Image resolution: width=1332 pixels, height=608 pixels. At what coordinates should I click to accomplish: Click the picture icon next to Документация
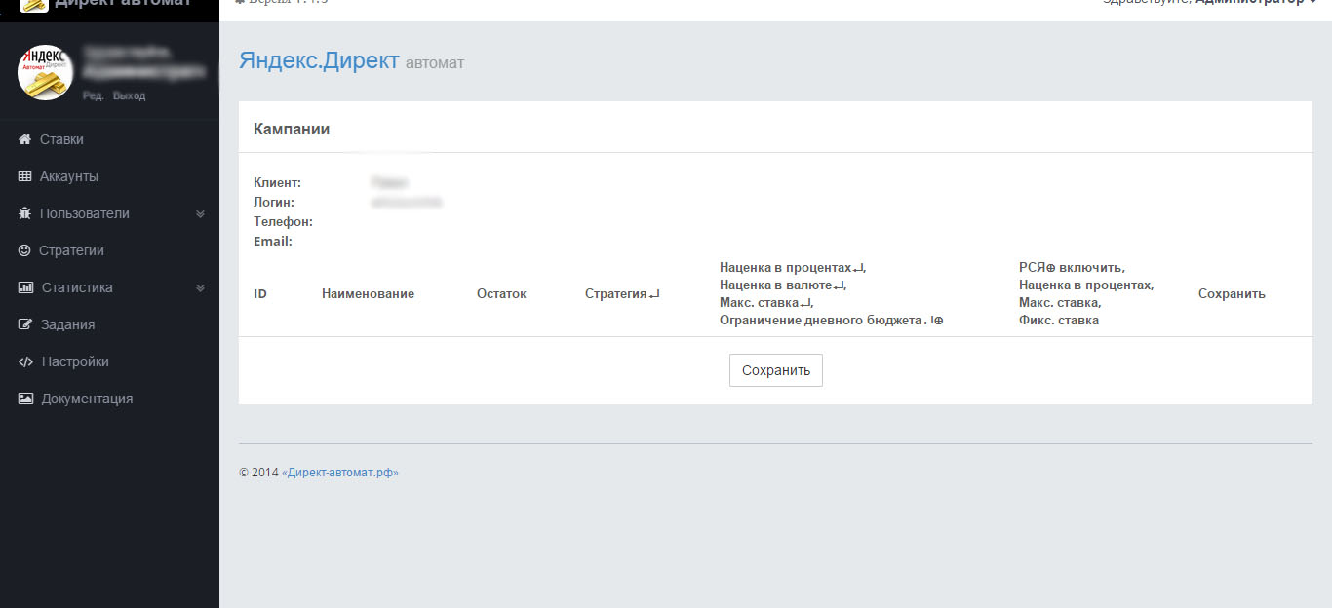click(x=26, y=399)
